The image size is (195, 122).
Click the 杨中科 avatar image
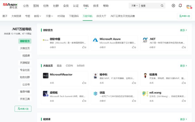95,76
